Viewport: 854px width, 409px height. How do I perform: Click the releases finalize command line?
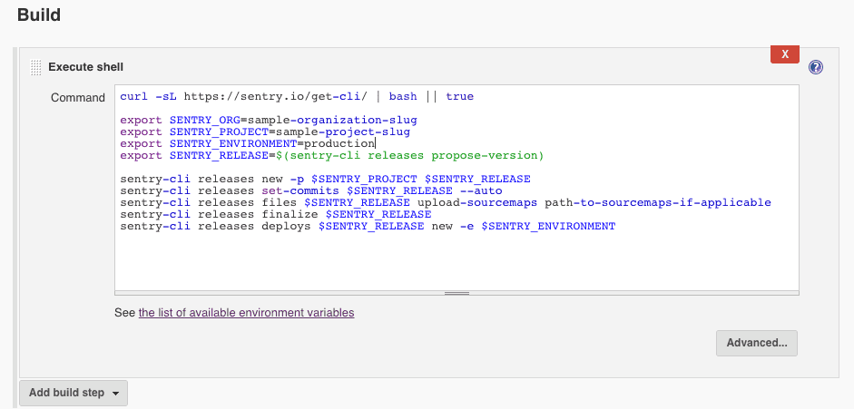coord(275,214)
